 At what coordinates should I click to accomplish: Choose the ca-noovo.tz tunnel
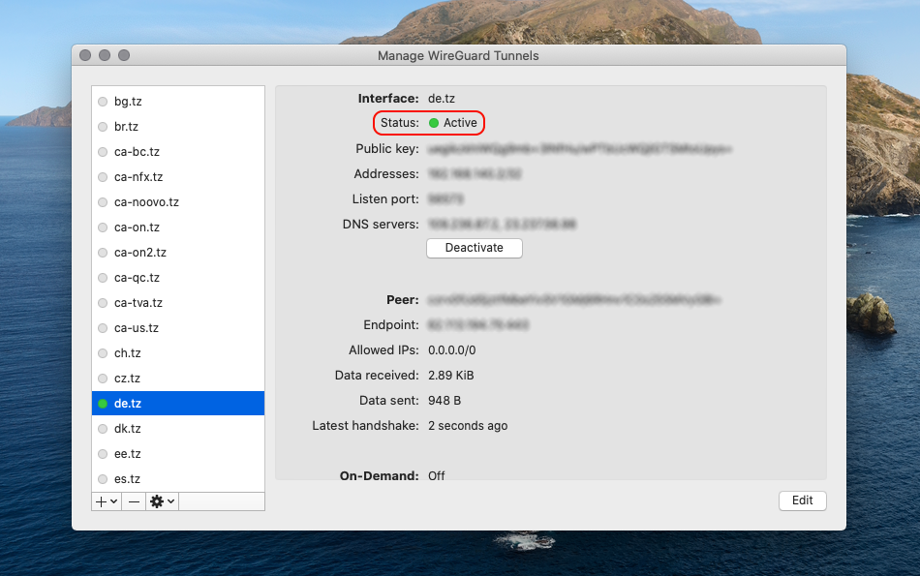[x=146, y=202]
